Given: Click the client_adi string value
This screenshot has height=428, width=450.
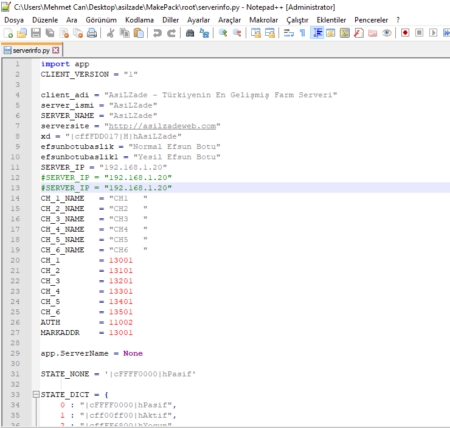Looking at the screenshot, I should click(221, 95).
